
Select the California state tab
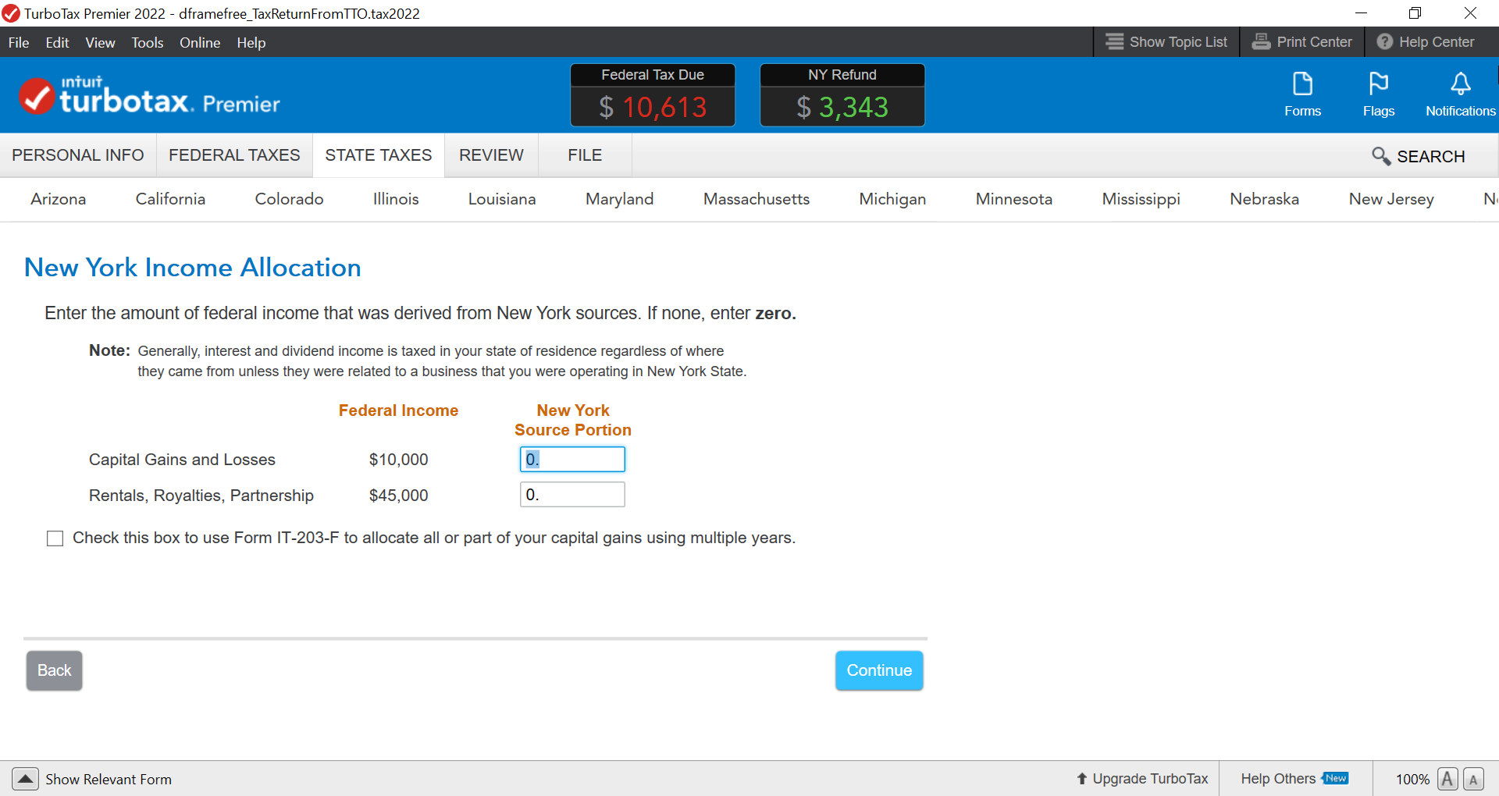pos(170,199)
